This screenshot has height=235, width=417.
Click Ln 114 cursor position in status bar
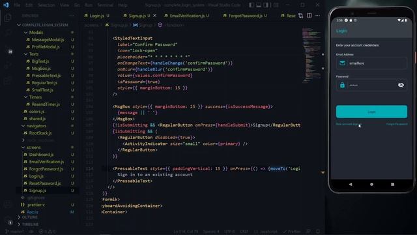[186, 232]
